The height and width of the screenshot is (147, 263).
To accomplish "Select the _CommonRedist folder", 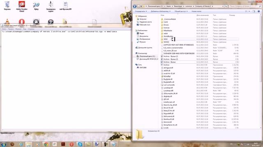I will [169, 19].
